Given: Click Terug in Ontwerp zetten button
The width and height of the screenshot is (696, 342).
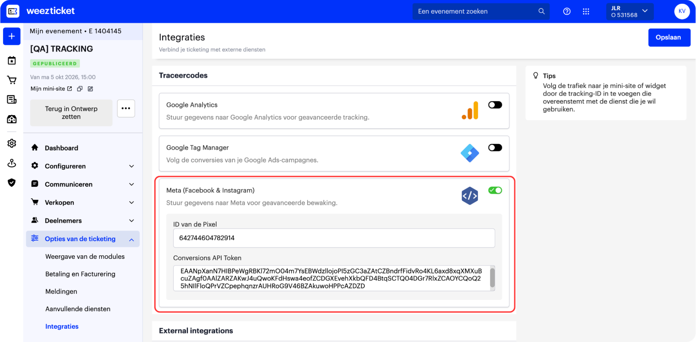Looking at the screenshot, I should coord(71,113).
